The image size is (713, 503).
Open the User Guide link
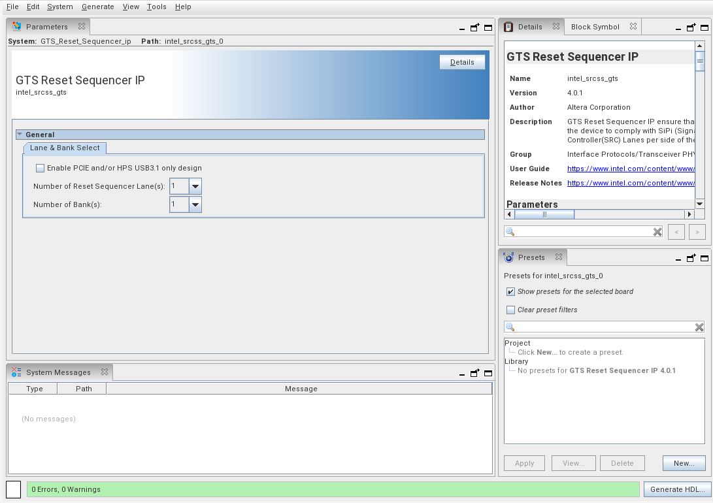point(631,169)
